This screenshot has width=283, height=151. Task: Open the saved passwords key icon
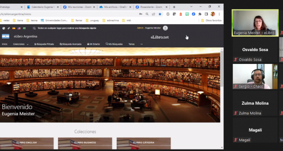click(141, 14)
